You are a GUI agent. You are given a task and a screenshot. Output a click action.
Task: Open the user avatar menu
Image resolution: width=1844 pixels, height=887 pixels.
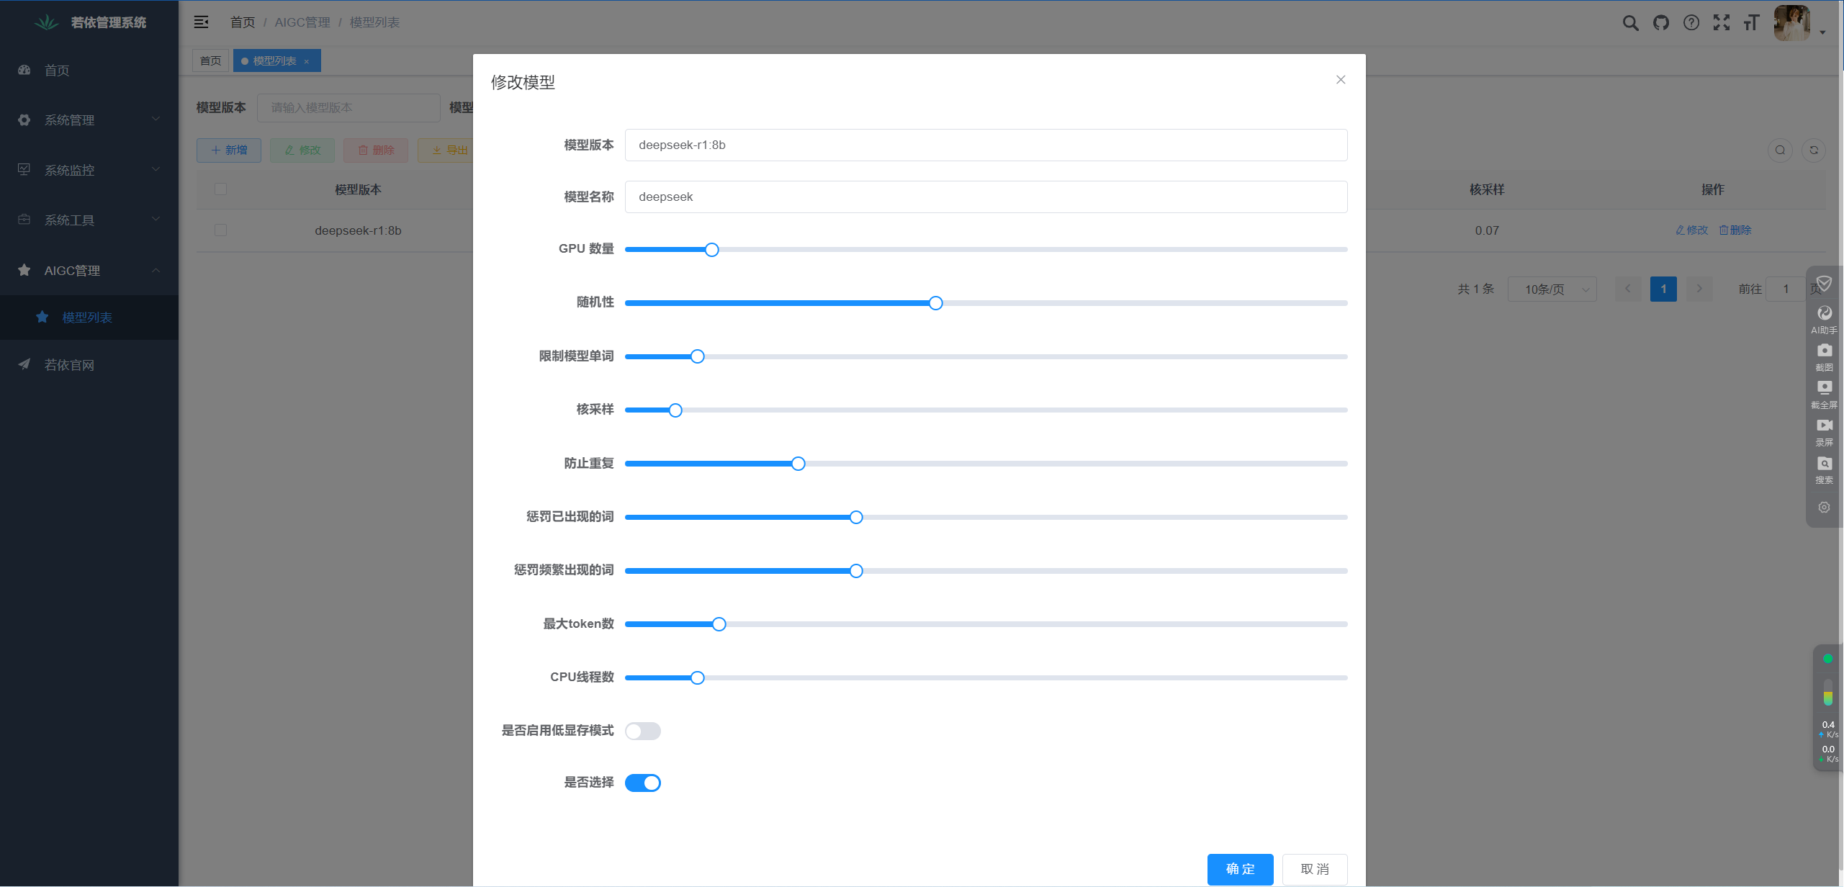click(1791, 23)
